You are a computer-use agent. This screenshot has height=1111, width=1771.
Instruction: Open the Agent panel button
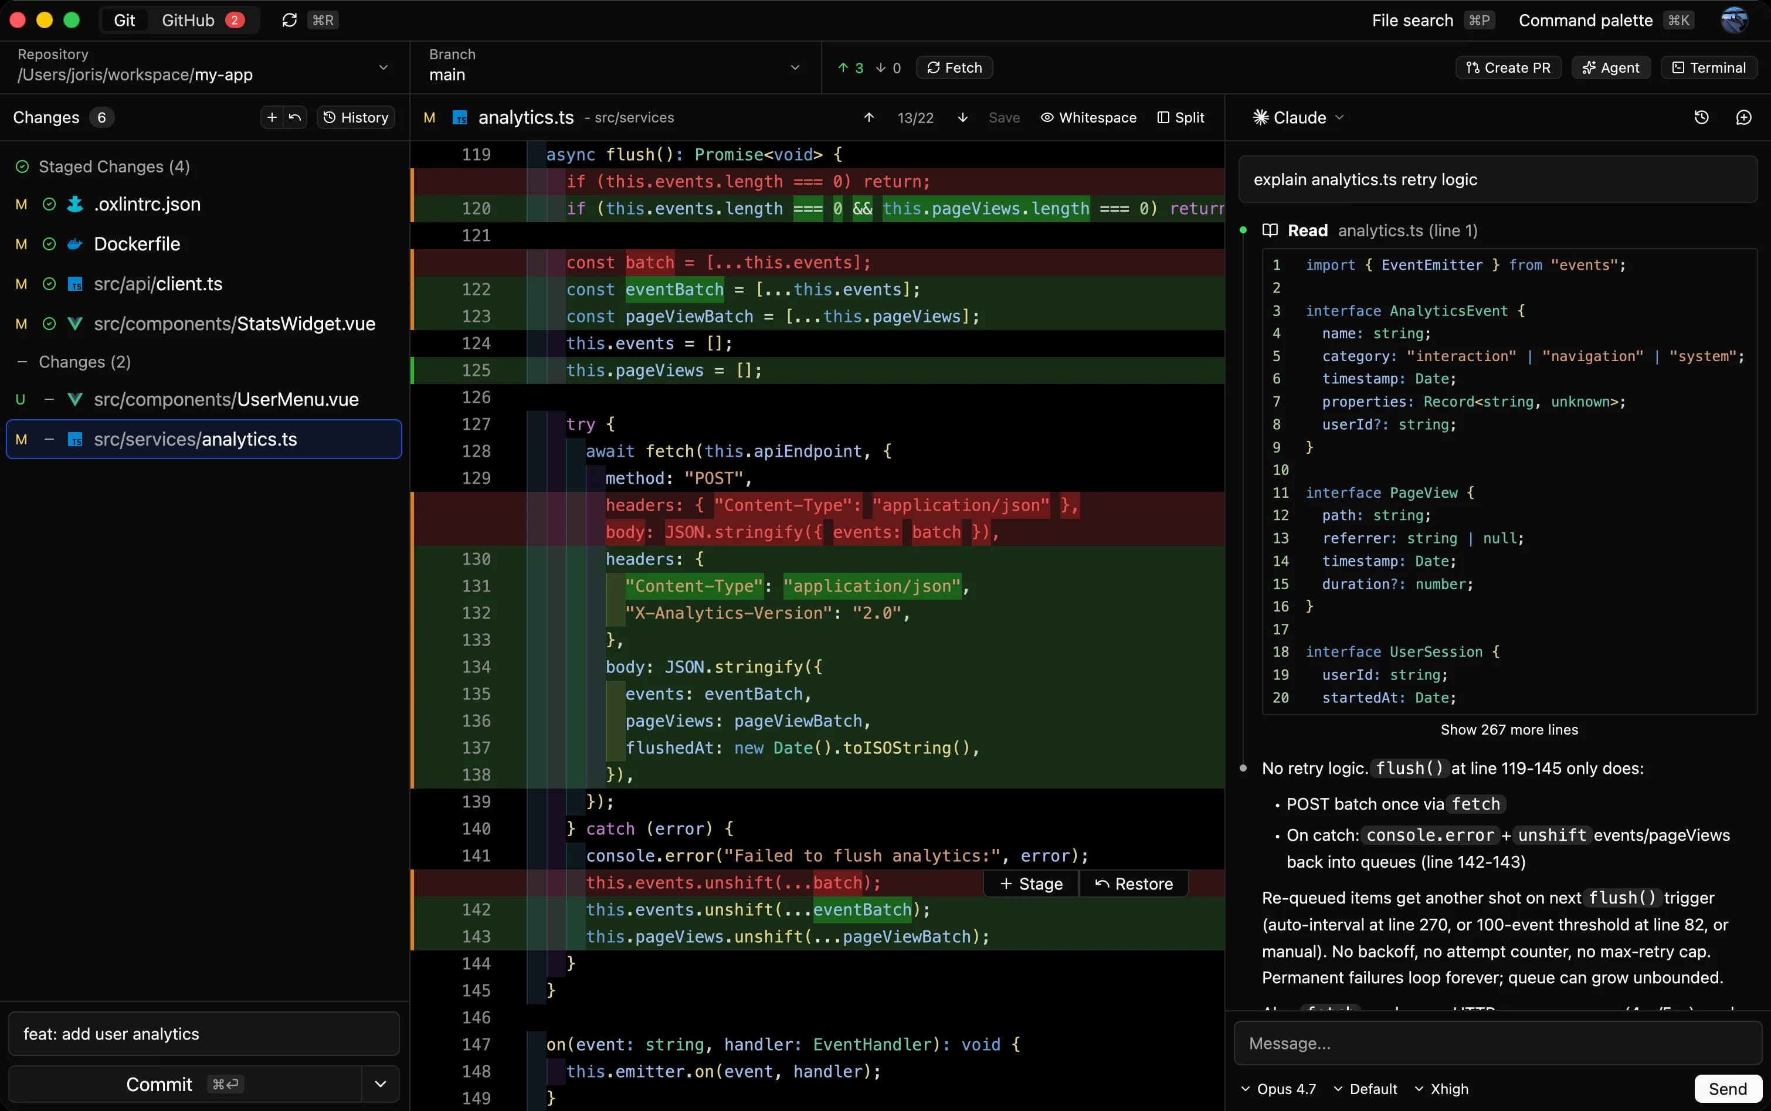[1611, 67]
